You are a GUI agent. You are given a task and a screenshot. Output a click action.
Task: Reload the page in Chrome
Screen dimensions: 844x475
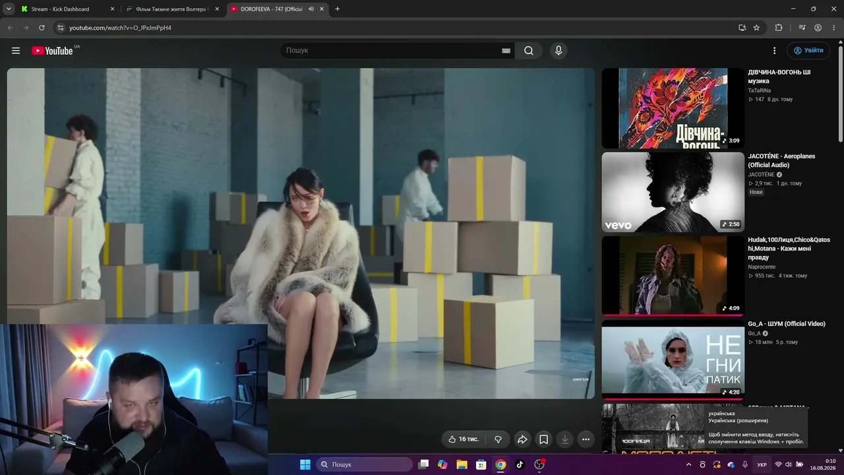tap(42, 28)
